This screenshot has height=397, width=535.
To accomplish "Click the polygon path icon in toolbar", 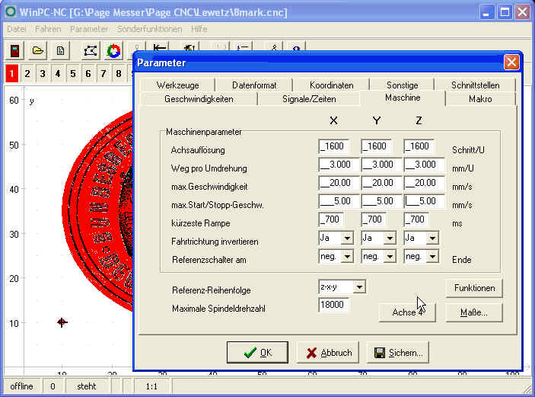I will point(90,51).
